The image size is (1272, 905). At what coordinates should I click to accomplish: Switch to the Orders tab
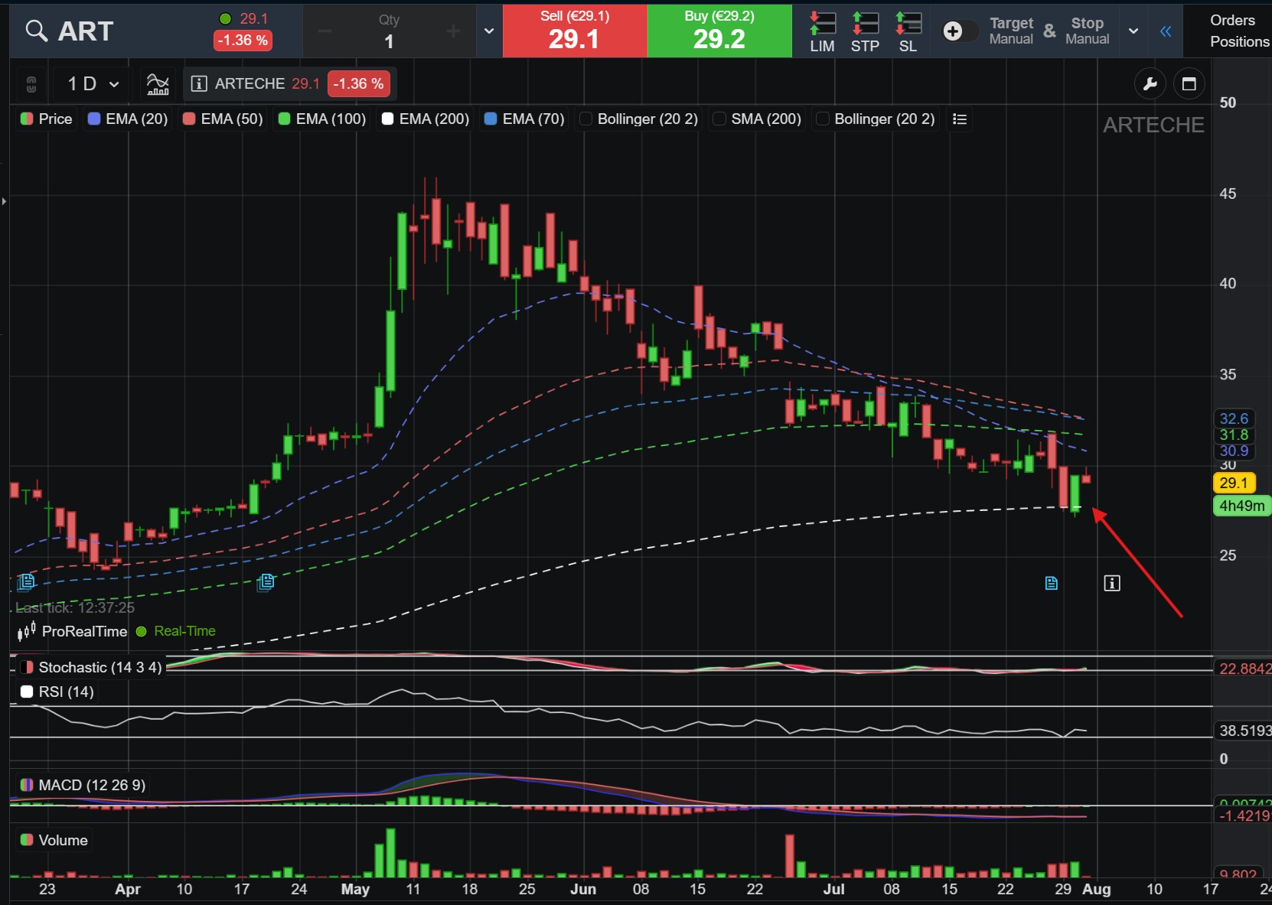pyautogui.click(x=1232, y=20)
